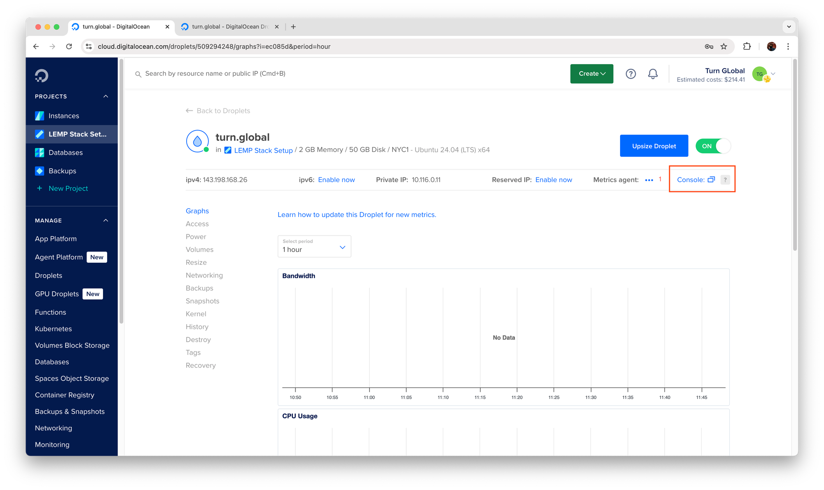Open App Platform in the sidebar
Screen dimensions: 824x490
pos(56,239)
